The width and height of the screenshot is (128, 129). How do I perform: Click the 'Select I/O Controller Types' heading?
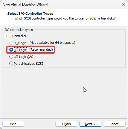point(30,13)
